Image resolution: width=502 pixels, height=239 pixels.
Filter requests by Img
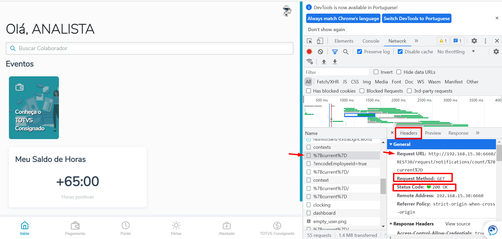[367, 82]
